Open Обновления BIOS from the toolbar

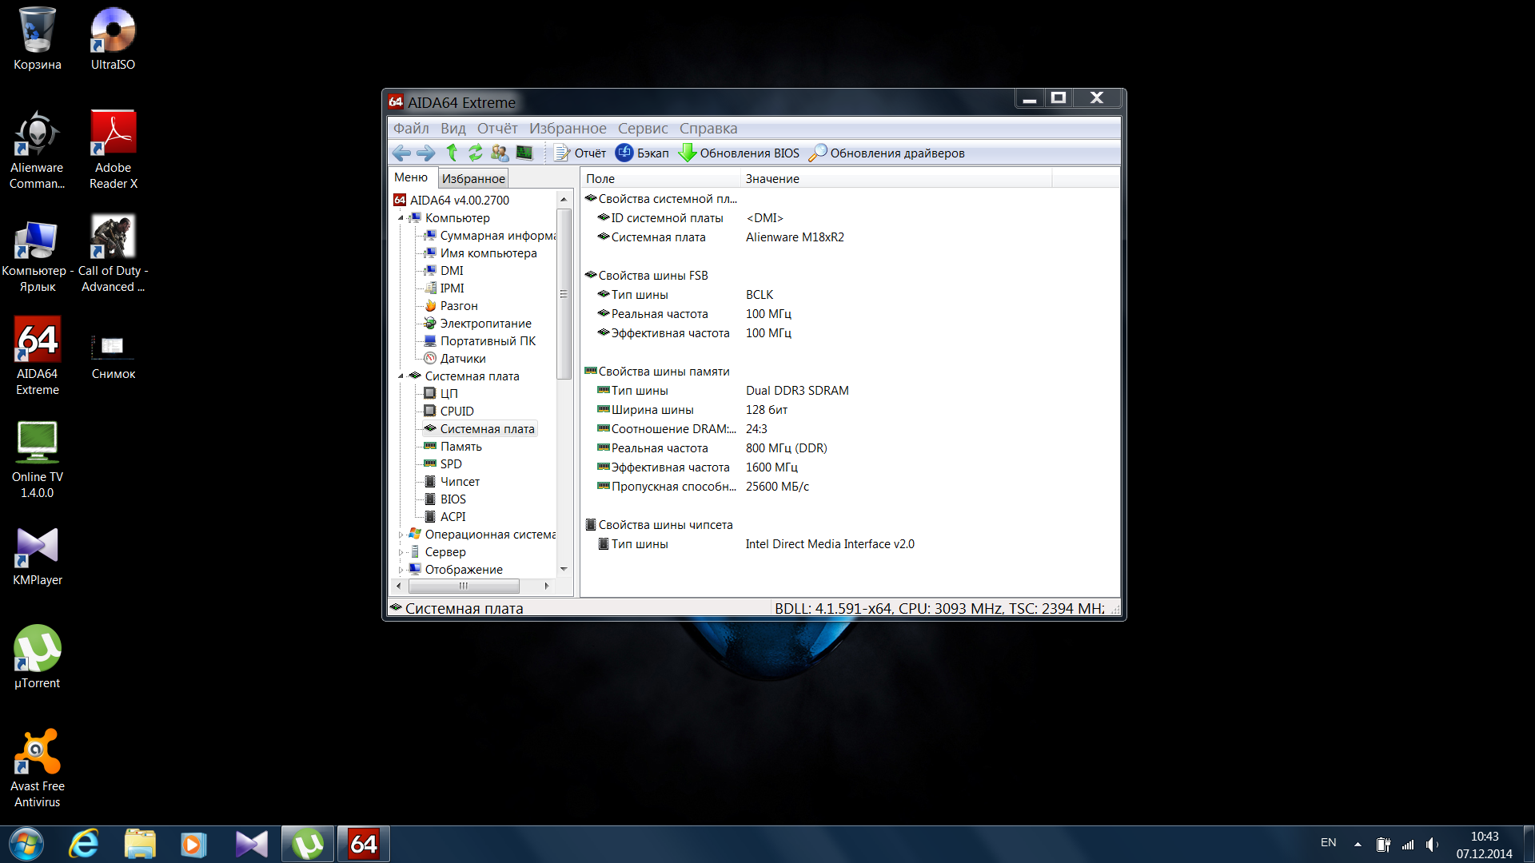pyautogui.click(x=739, y=153)
